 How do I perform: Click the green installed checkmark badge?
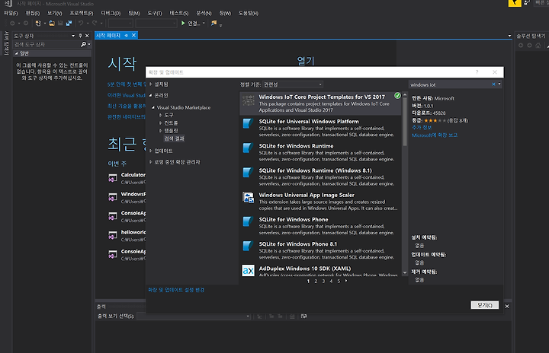click(x=397, y=96)
